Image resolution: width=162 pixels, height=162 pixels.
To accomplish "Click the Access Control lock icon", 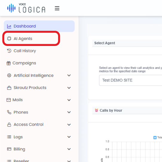I will tap(9, 124).
